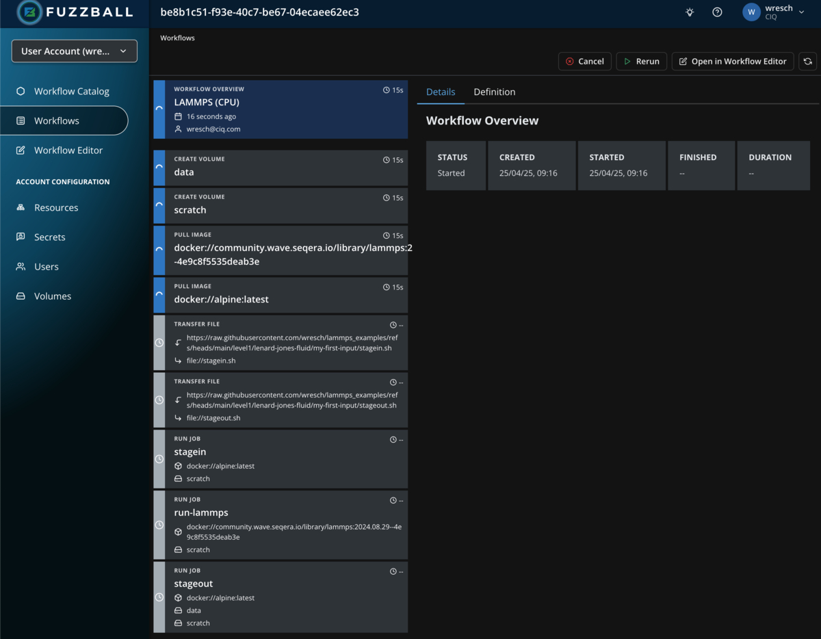Open the workflow in Workflow Editor
This screenshot has width=821, height=639.
click(732, 61)
